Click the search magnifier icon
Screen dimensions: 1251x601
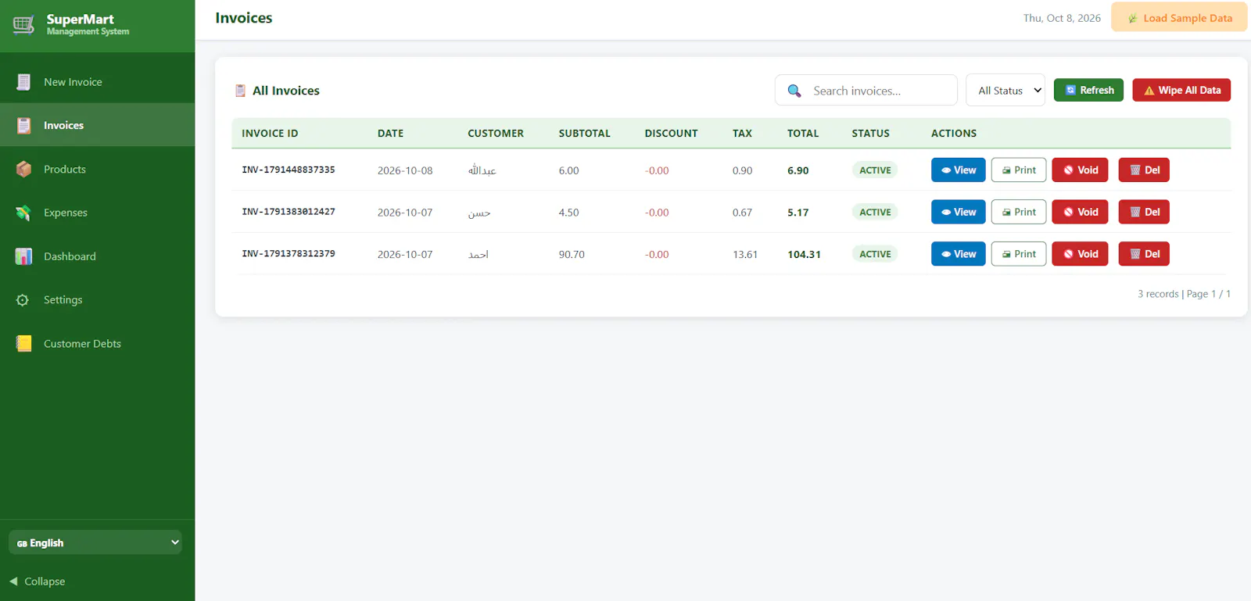(x=794, y=91)
